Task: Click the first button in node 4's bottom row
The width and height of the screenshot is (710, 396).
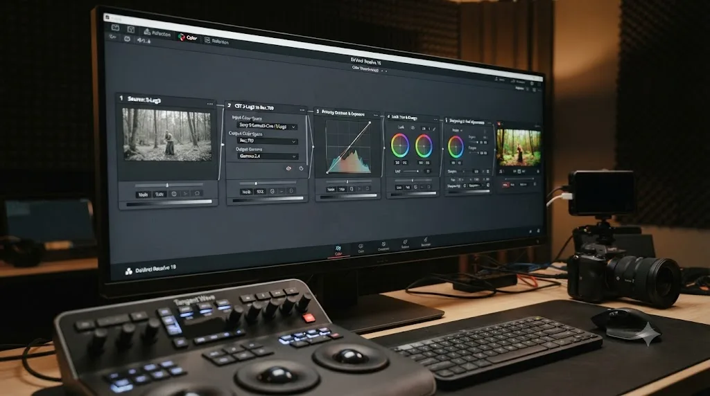Action: [x=399, y=187]
